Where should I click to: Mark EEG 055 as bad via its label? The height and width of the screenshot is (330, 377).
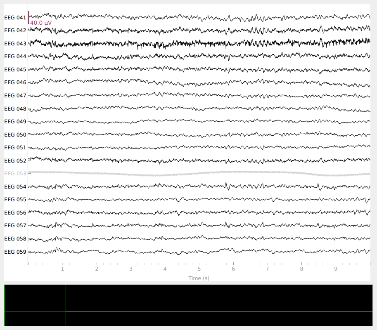tap(15, 200)
